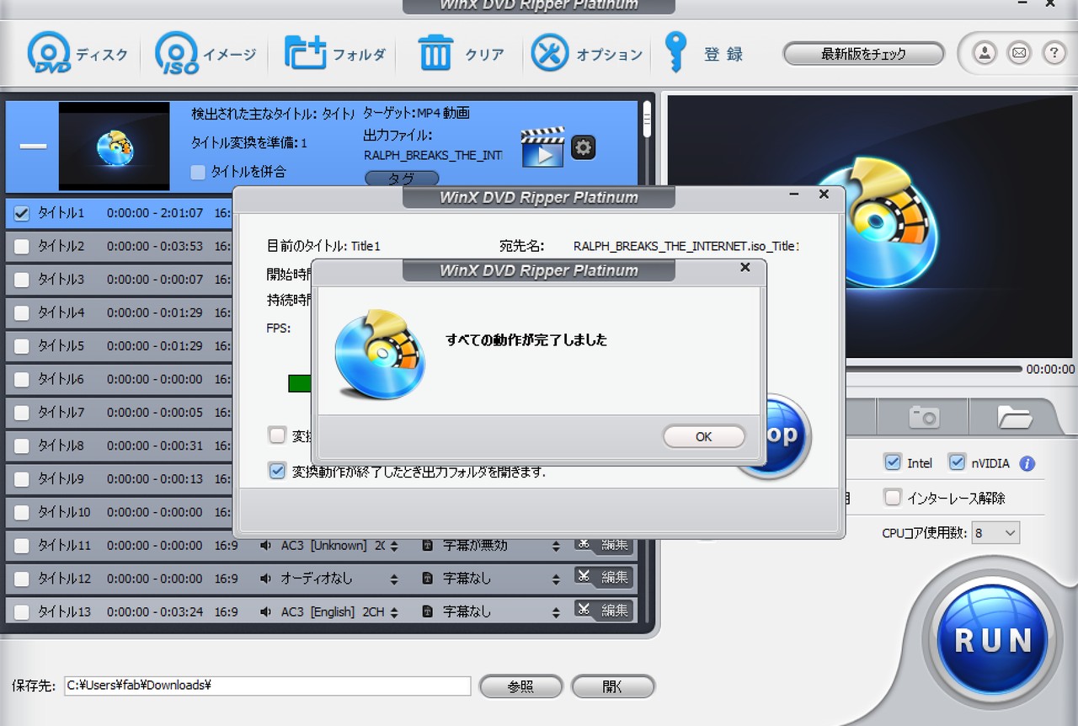Check title 13 checkbox
Screen dimensions: 1078x726
click(x=22, y=612)
